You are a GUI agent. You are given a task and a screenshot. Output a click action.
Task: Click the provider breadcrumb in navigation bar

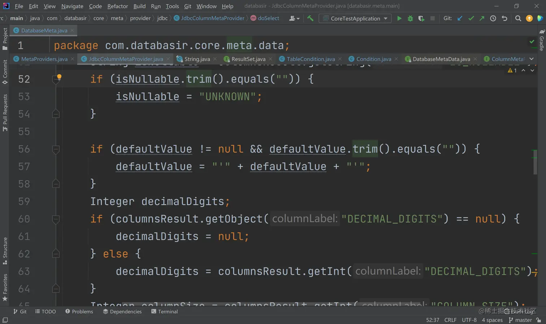click(x=140, y=18)
